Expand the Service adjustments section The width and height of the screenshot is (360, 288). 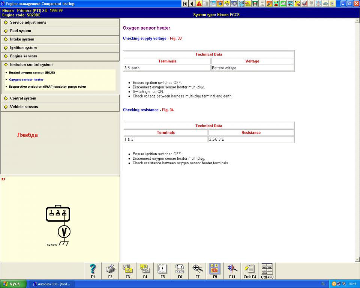pyautogui.click(x=60, y=22)
